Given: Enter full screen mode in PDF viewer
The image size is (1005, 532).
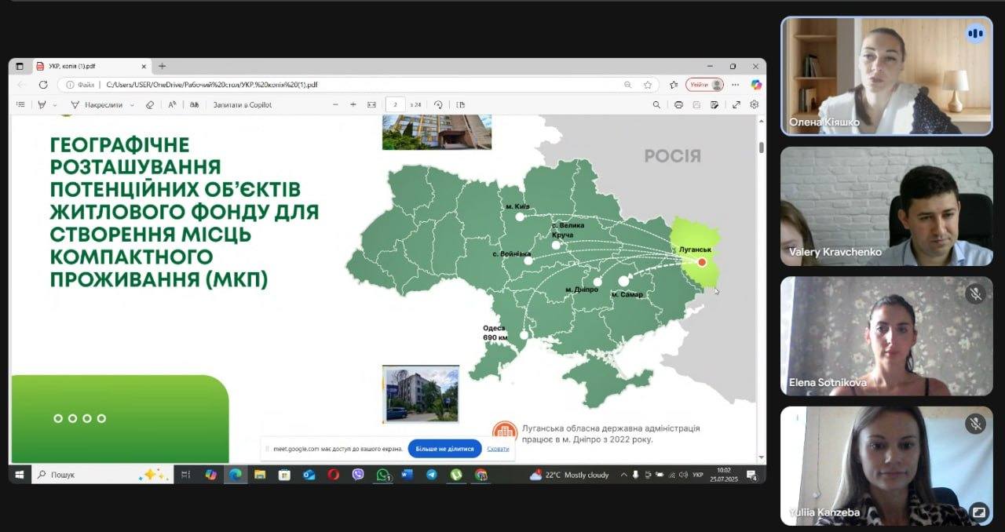Looking at the screenshot, I should [736, 104].
